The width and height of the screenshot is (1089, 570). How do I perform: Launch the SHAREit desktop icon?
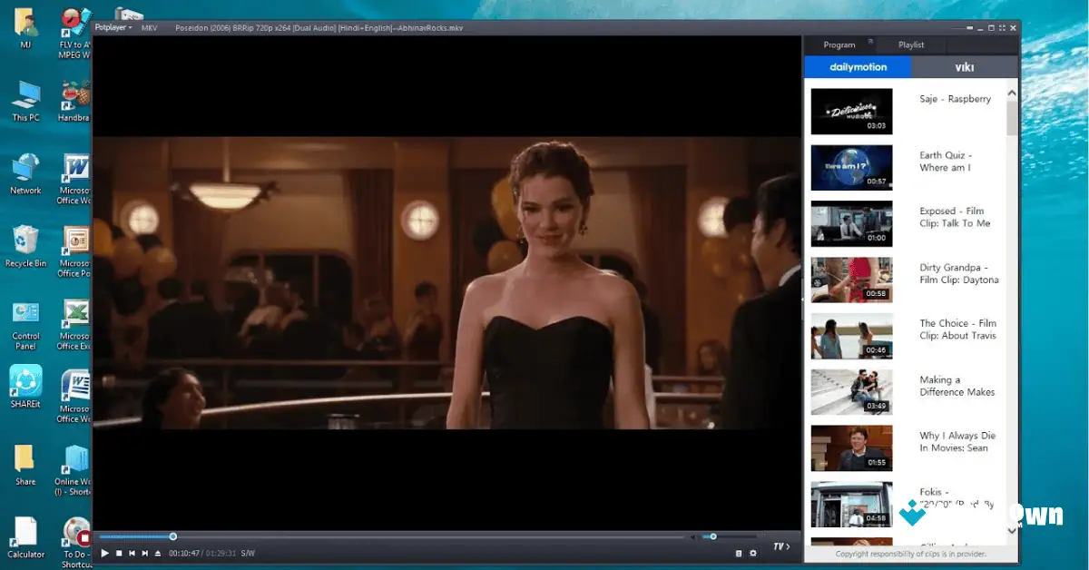tap(25, 379)
